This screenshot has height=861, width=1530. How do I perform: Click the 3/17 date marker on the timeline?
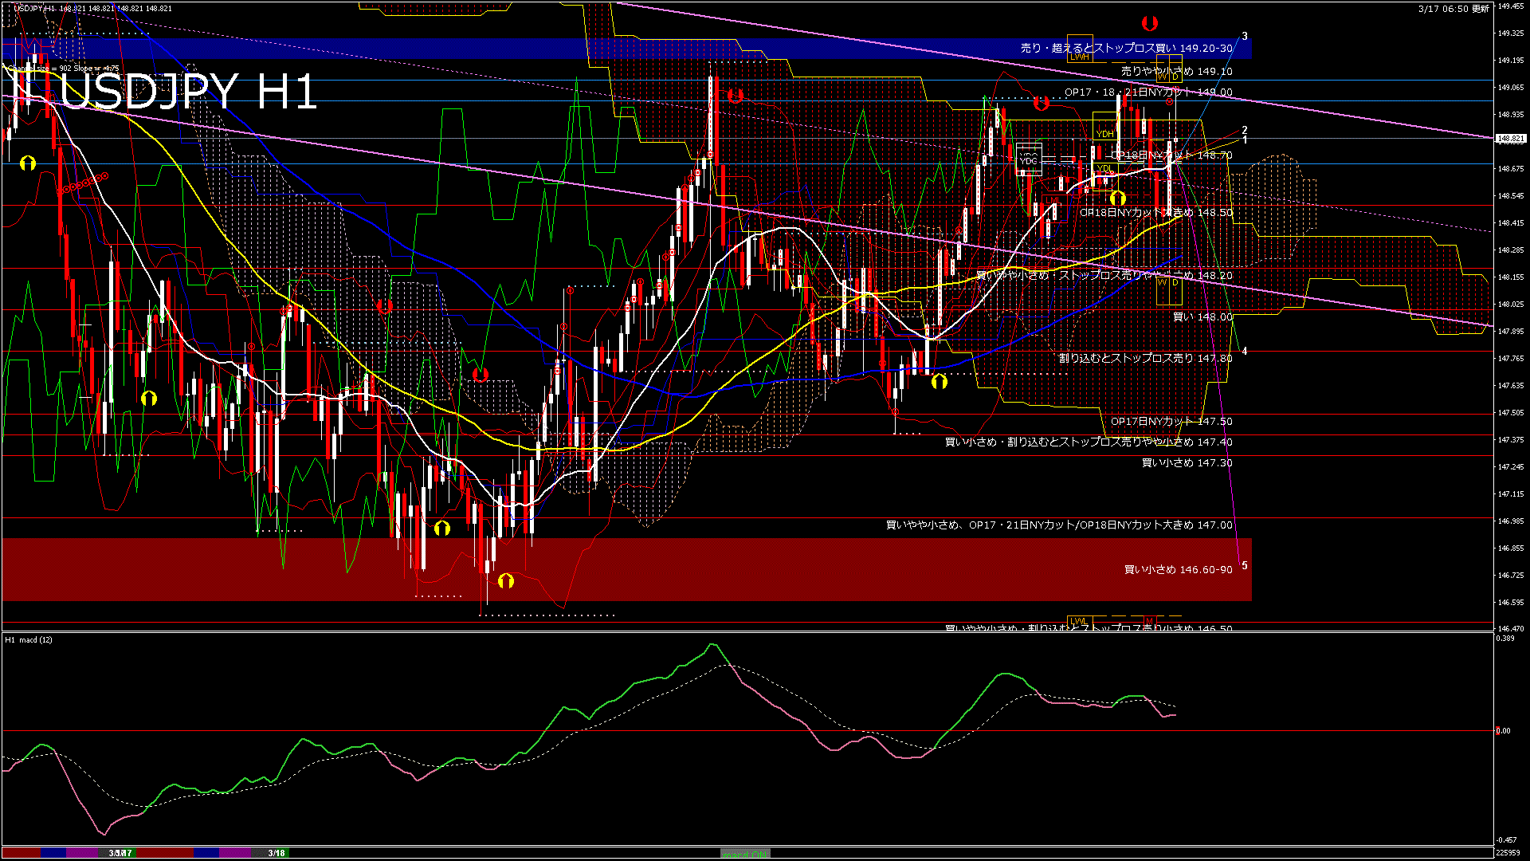[120, 853]
